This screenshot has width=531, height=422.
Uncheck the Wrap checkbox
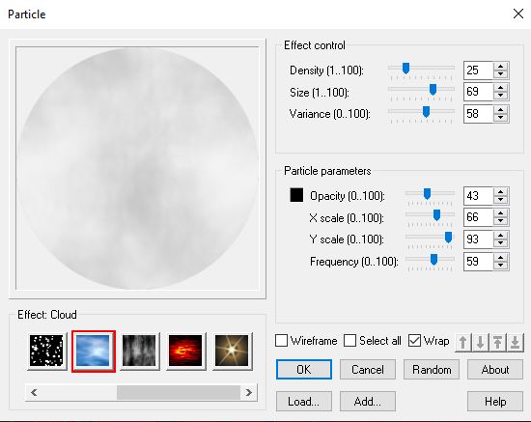pyautogui.click(x=414, y=341)
